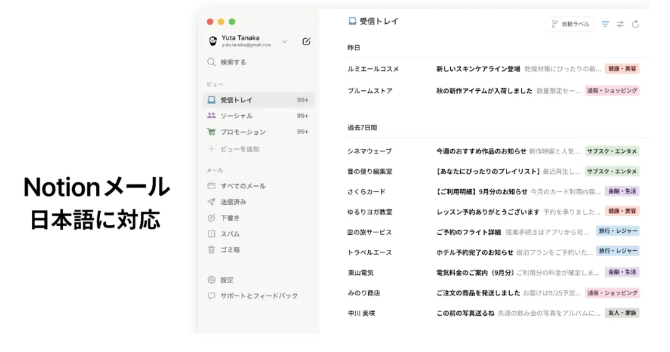Click the filter lines icon in header
Screen dimensions: 670x352
coord(605,24)
